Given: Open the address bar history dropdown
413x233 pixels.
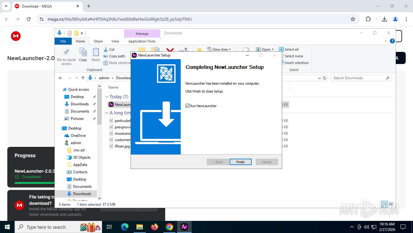Looking at the screenshot, I should pos(319,78).
